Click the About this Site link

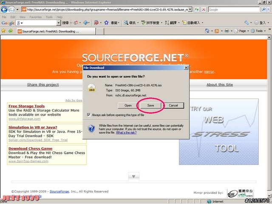220,85
